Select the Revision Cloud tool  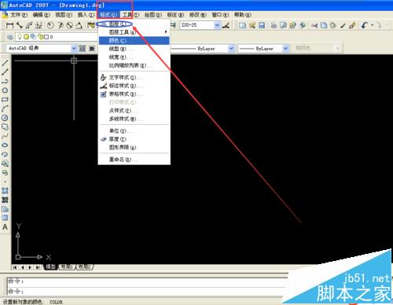5,127
